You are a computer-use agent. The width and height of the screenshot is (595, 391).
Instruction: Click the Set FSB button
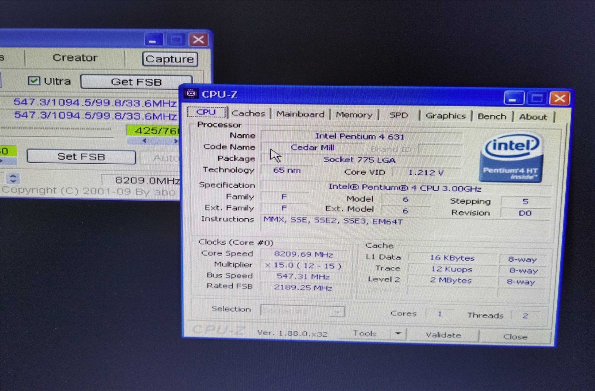81,157
